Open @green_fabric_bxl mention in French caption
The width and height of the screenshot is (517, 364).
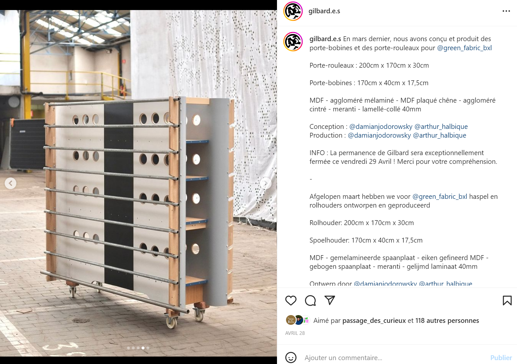[x=464, y=48]
